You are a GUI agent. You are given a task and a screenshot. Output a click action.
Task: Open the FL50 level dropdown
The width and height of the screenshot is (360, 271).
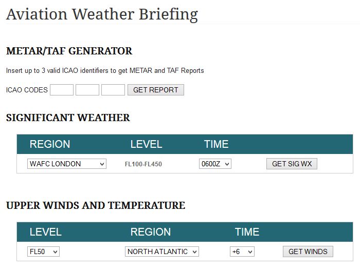(43, 251)
